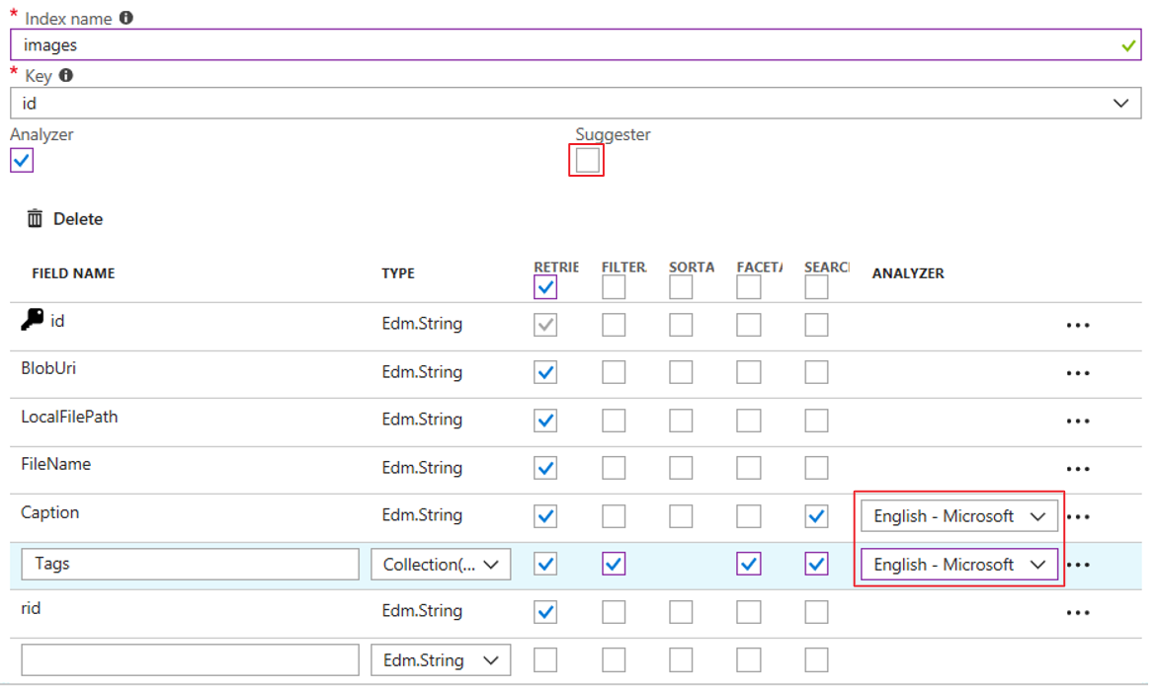Toggle Filterable checkbox for Tags field
The image size is (1157, 692).
pyautogui.click(x=614, y=564)
